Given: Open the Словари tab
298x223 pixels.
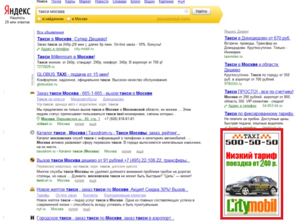Looking at the screenshot, I should click(x=119, y=1).
